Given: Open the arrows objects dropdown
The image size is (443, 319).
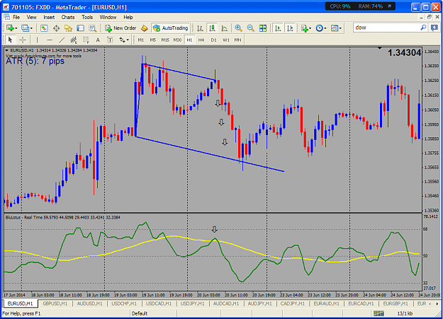Looking at the screenshot, I should pyautogui.click(x=124, y=40).
